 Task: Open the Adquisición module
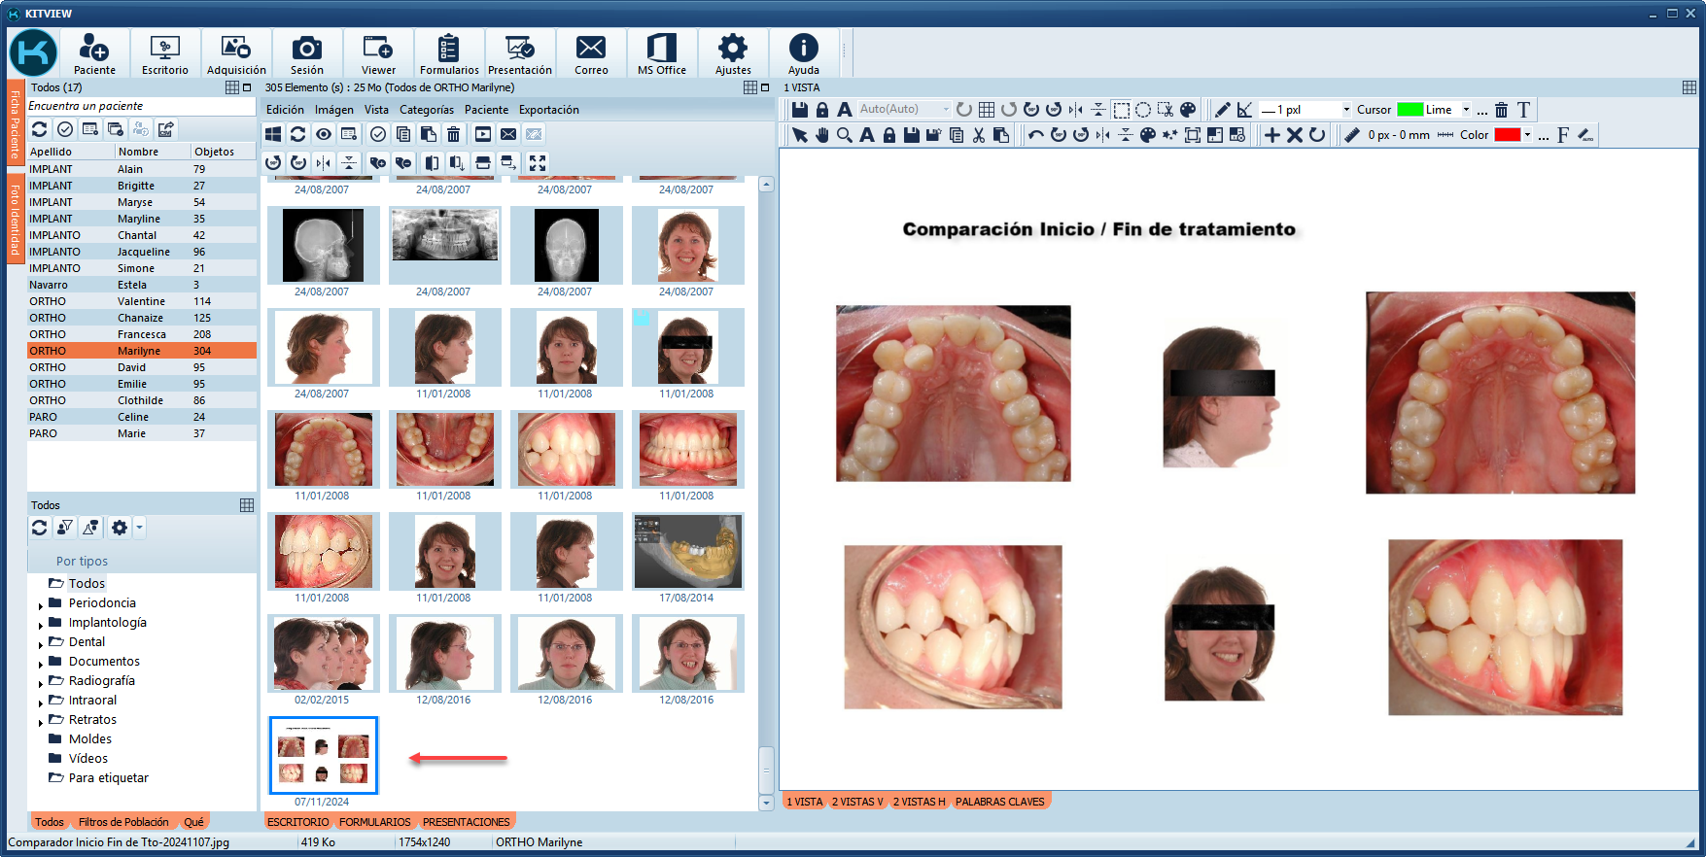tap(236, 53)
